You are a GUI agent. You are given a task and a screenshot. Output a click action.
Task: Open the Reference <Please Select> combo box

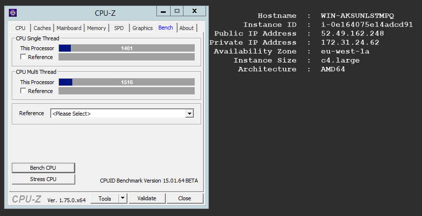(x=122, y=113)
